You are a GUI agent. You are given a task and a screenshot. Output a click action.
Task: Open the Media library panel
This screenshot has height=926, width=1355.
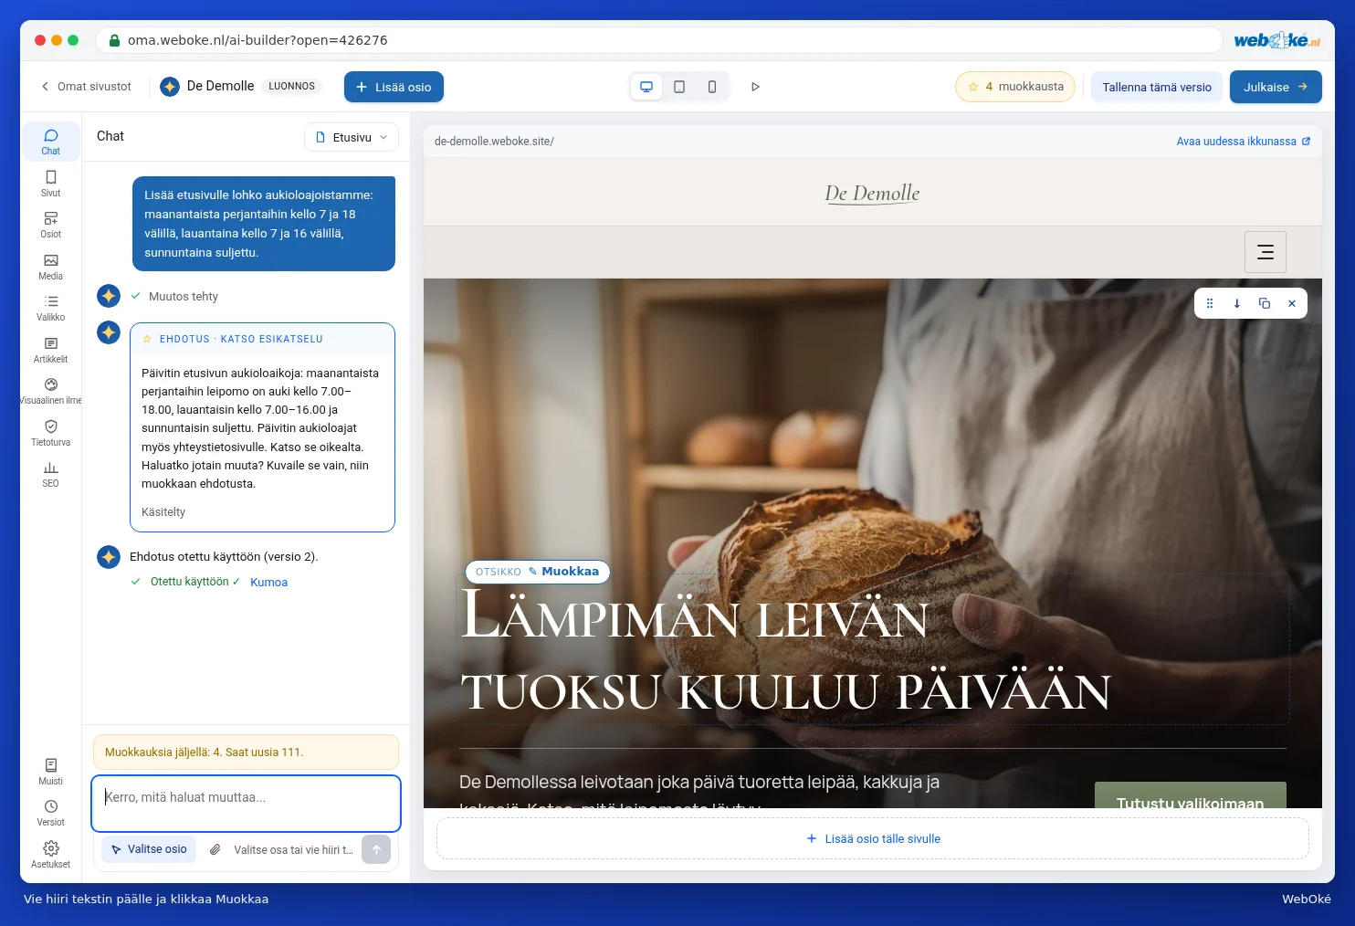pos(51,267)
